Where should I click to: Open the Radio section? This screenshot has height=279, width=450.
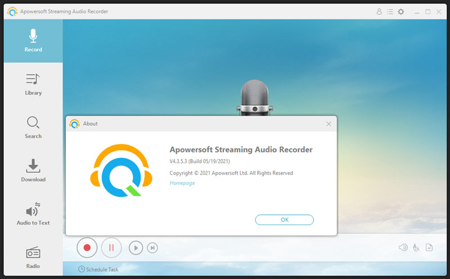click(33, 257)
